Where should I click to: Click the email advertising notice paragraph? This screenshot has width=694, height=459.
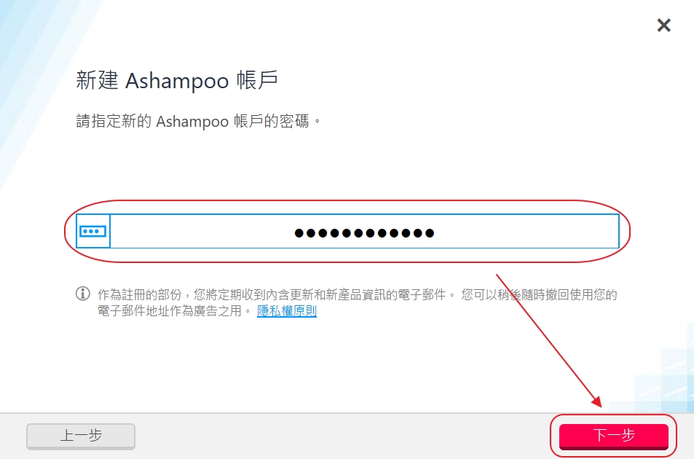click(x=357, y=302)
